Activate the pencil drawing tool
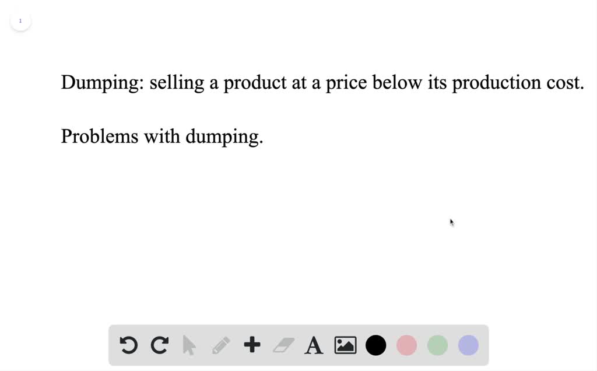 click(222, 345)
